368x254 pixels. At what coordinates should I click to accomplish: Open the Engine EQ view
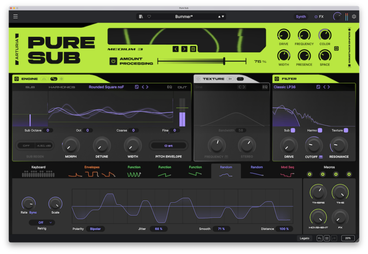pyautogui.click(x=169, y=87)
